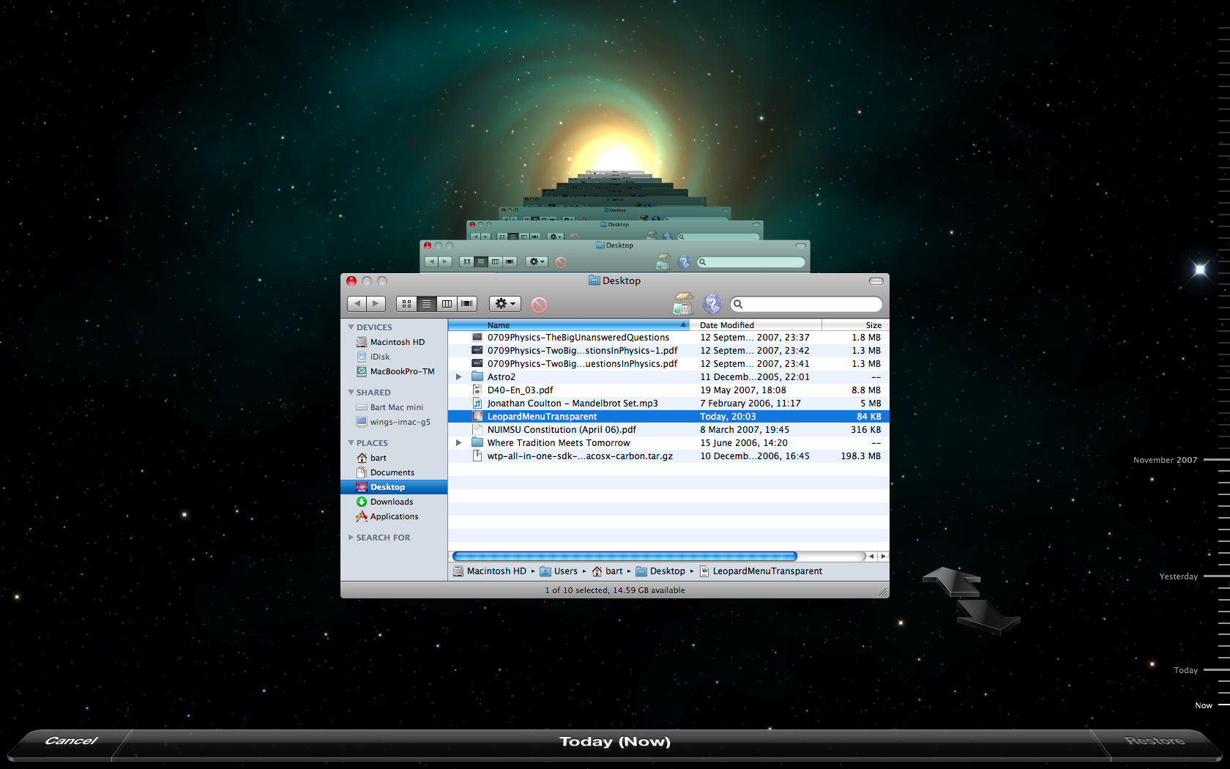Screen dimensions: 1230x769
Task: Click the Restore button
Action: tap(1155, 741)
